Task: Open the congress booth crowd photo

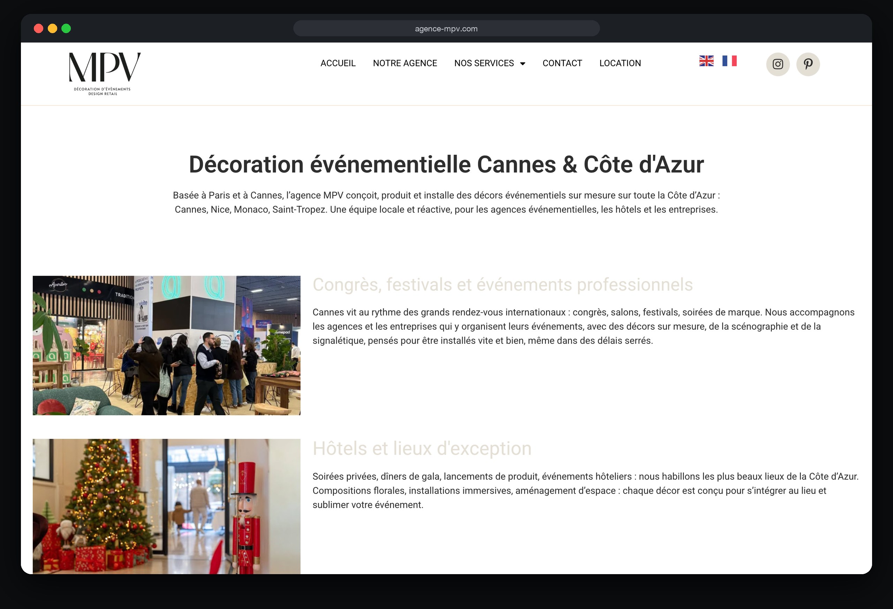Action: (166, 345)
